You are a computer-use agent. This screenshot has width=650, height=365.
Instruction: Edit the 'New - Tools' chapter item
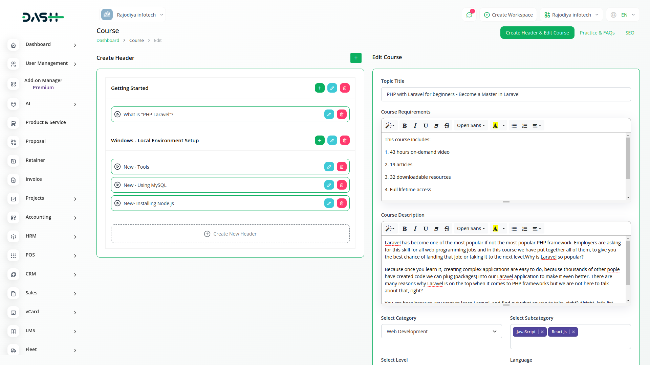point(329,167)
